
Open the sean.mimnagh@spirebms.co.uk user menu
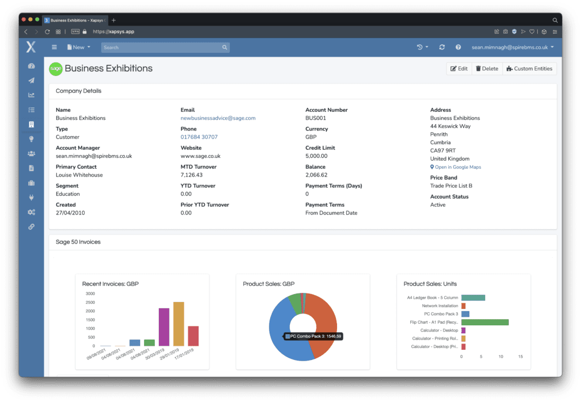click(512, 47)
